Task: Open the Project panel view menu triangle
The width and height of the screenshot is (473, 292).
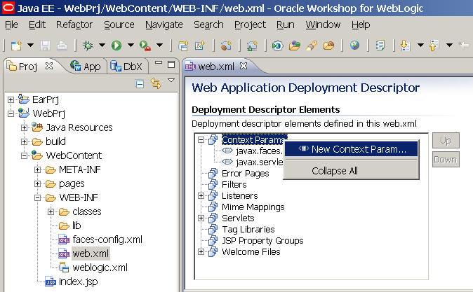Action: (x=171, y=81)
